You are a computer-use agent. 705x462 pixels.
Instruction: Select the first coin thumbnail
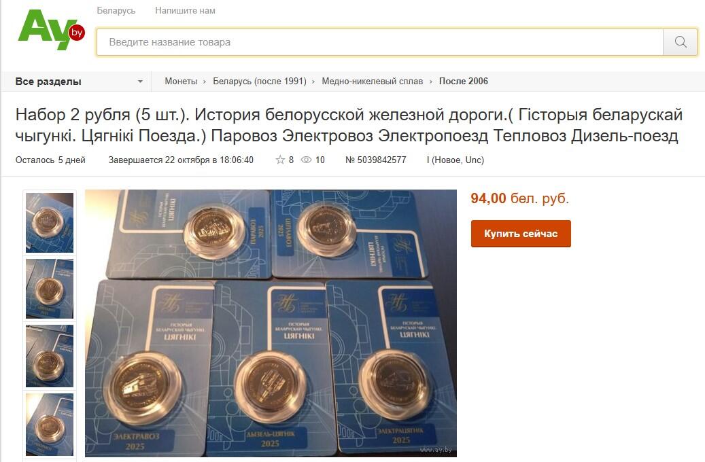[50, 223]
